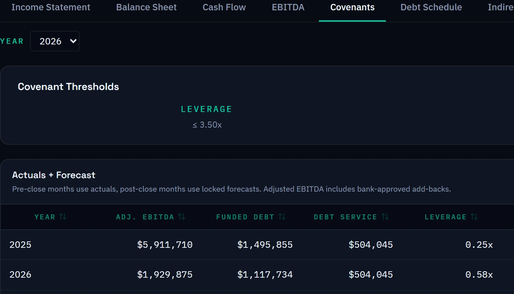This screenshot has width=514, height=294.
Task: Click the LEVERAGE table header label
Action: click(446, 217)
